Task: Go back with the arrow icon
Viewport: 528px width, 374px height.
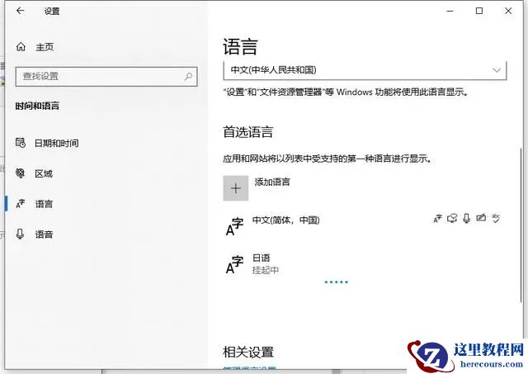Action: point(20,11)
